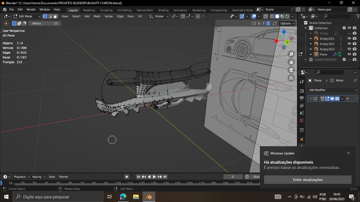Select face select mode
This screenshot has width=360, height=202.
[x=56, y=16]
